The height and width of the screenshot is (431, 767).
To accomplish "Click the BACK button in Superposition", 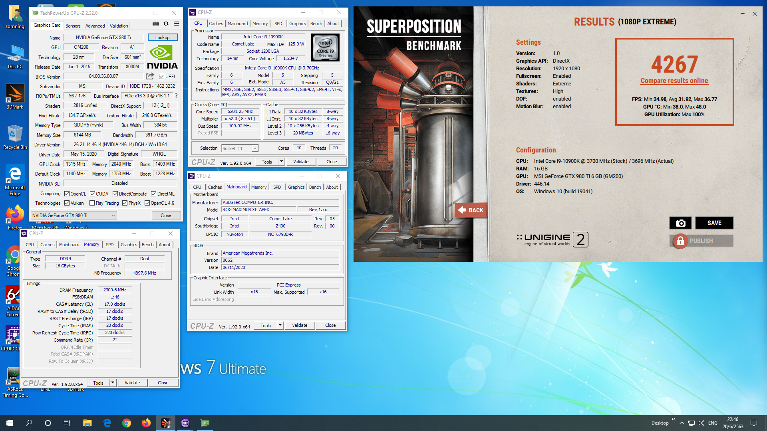I will click(471, 210).
